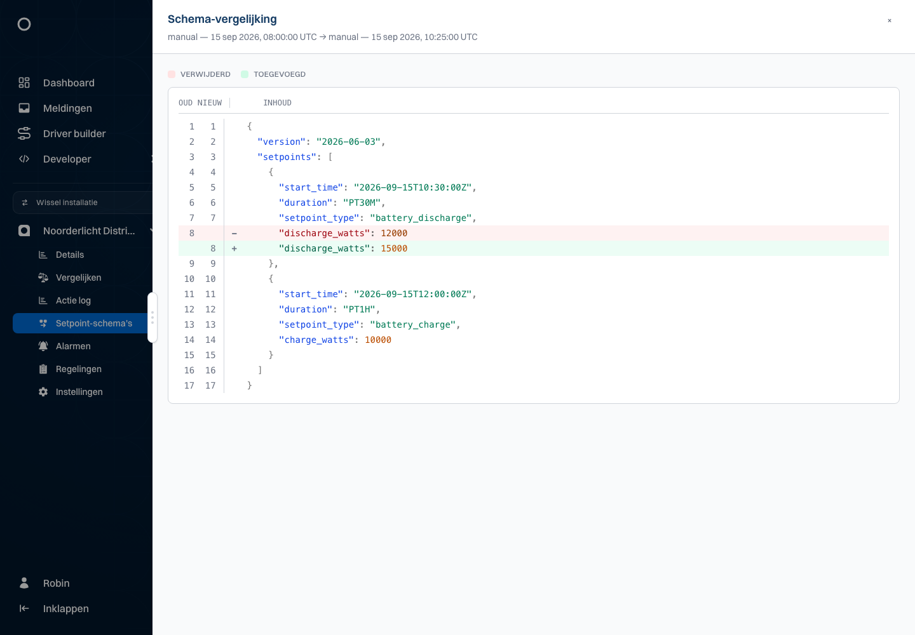Click the charge_watts 10000 line
The height and width of the screenshot is (635, 915).
[534, 340]
